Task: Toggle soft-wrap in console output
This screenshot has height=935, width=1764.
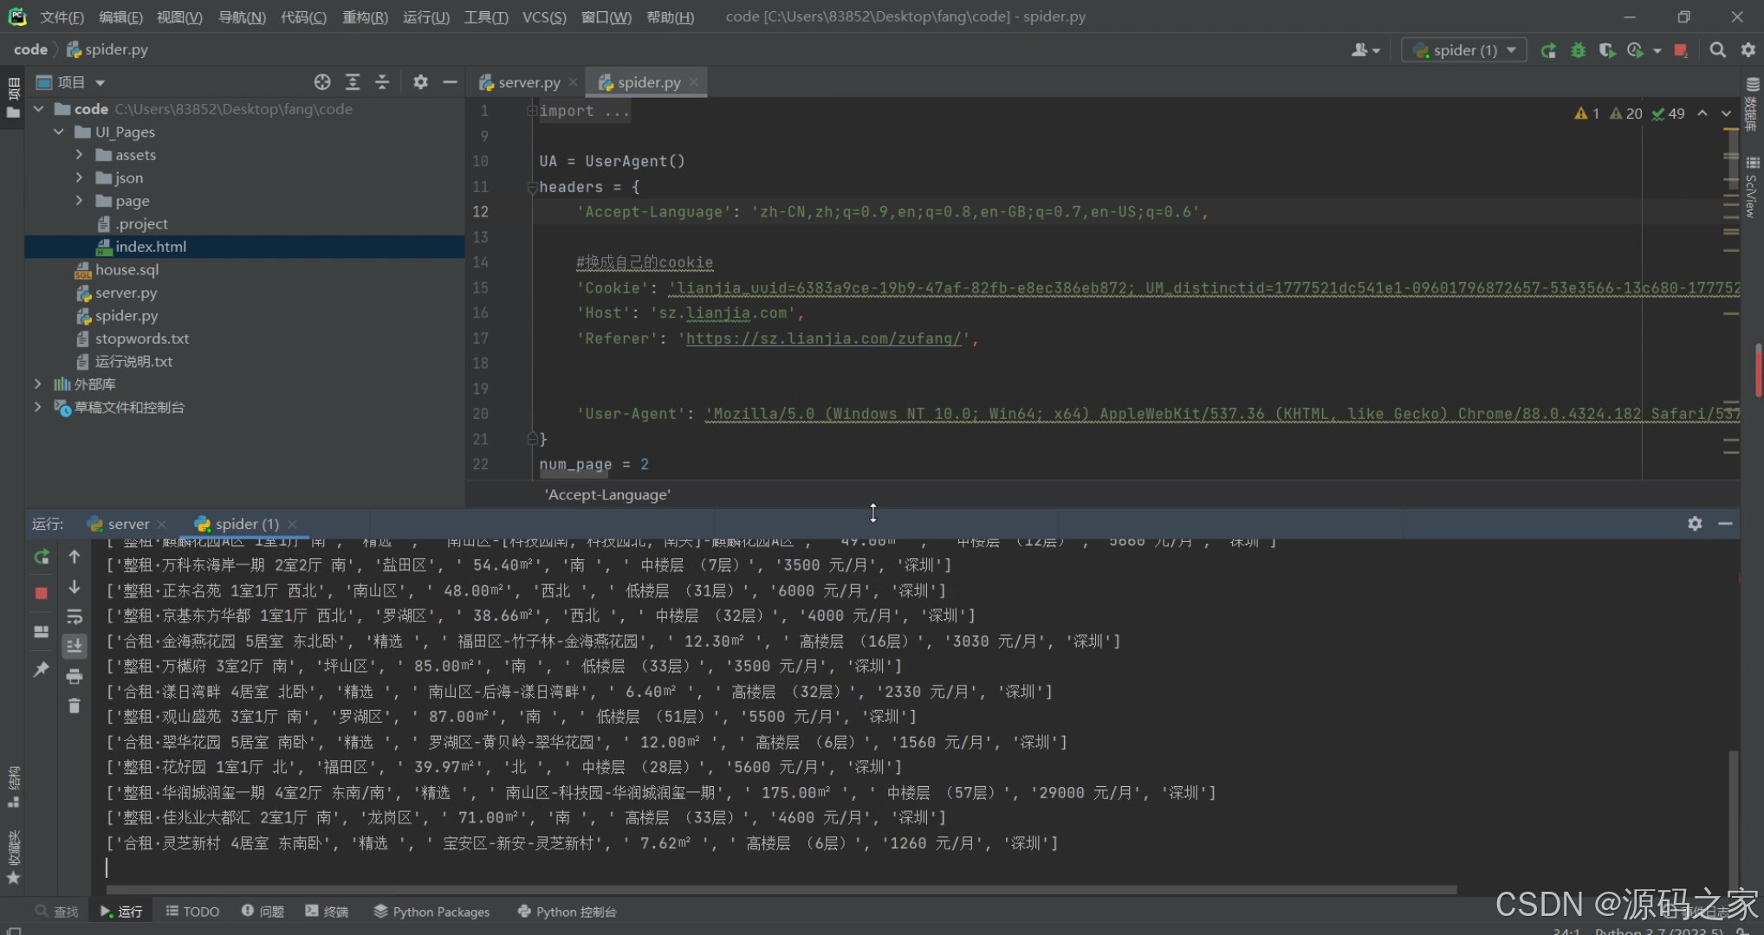Action: point(75,616)
